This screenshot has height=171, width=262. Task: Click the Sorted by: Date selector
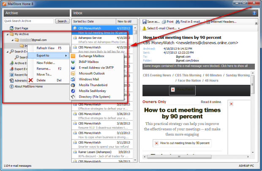[x=94, y=22]
